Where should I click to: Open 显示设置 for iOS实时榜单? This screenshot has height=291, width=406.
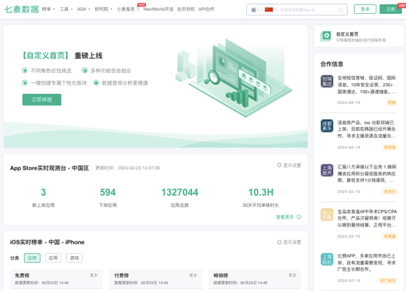pos(289,242)
